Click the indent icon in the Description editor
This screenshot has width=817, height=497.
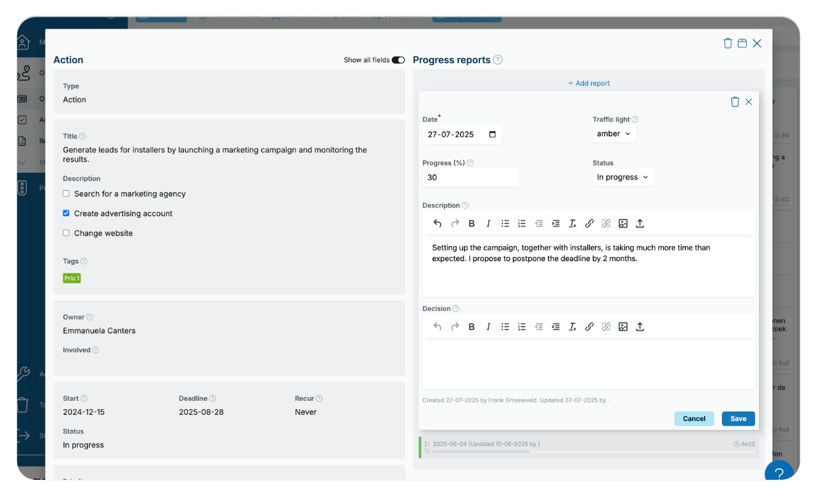click(555, 223)
